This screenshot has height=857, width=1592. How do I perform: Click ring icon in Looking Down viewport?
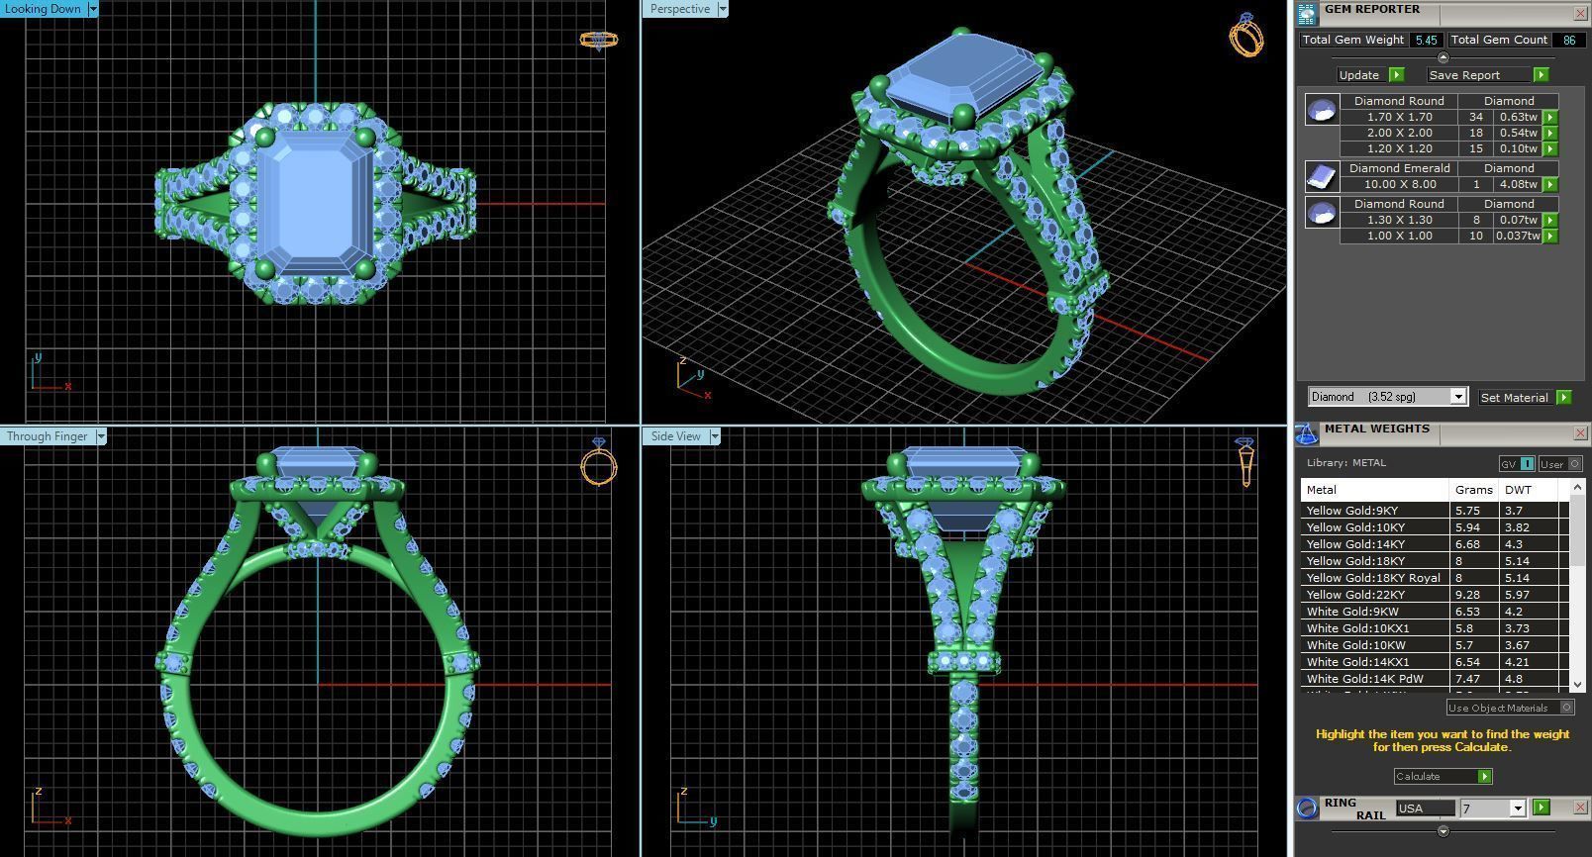coord(598,40)
